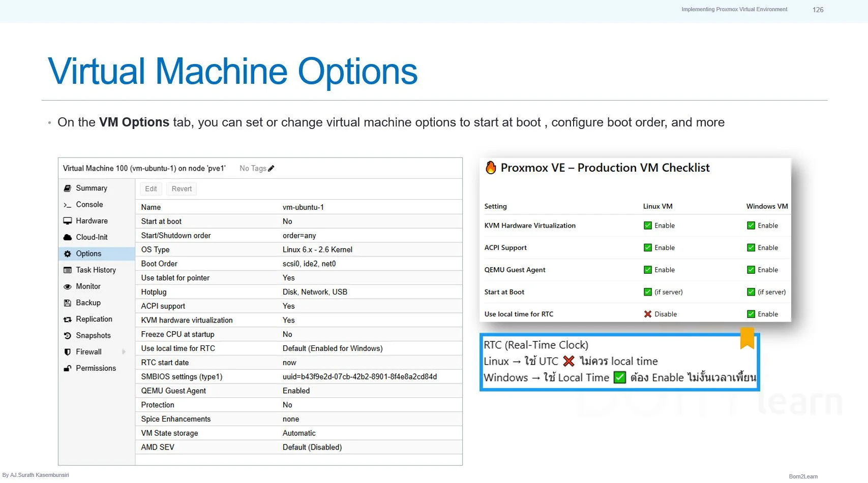Viewport: 868px width, 483px height.
Task: Toggle Linux VM QEMU Guest Agent checkbox
Action: tap(647, 270)
